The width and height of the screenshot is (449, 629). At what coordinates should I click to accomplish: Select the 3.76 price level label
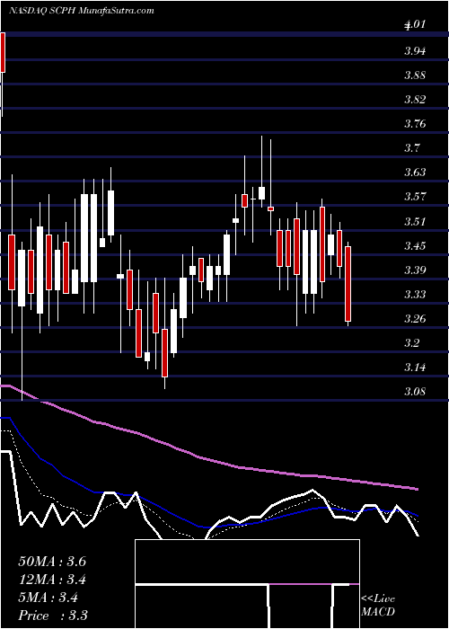click(415, 124)
